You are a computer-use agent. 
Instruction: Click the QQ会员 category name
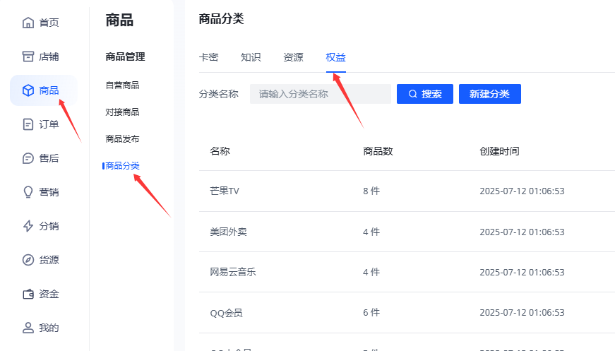click(227, 313)
